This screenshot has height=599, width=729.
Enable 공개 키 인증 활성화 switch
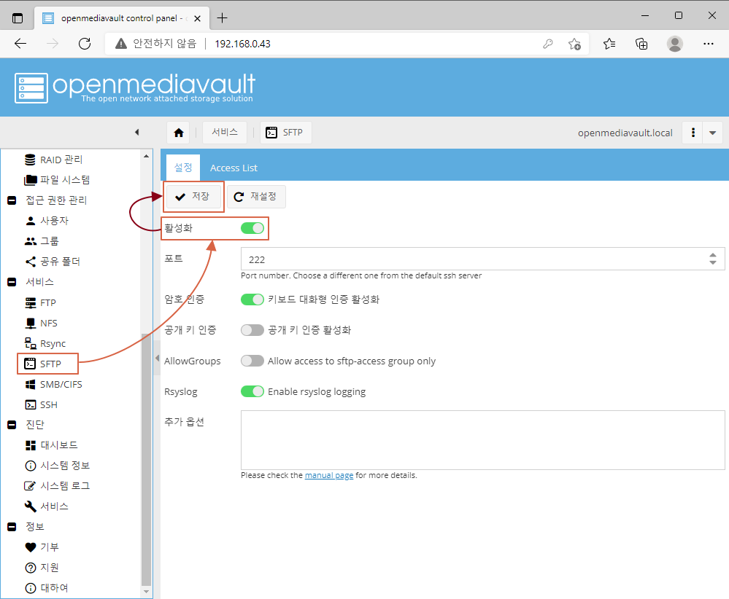tap(252, 330)
